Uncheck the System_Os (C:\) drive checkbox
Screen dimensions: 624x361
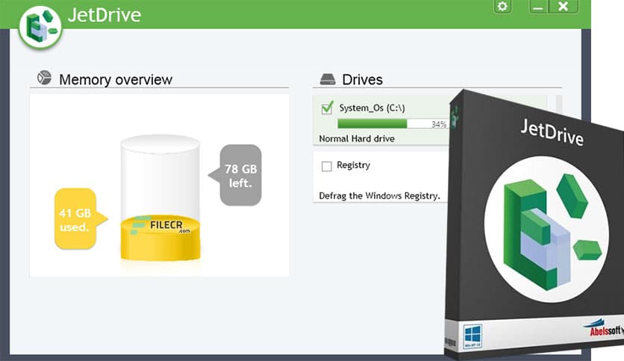pyautogui.click(x=327, y=108)
